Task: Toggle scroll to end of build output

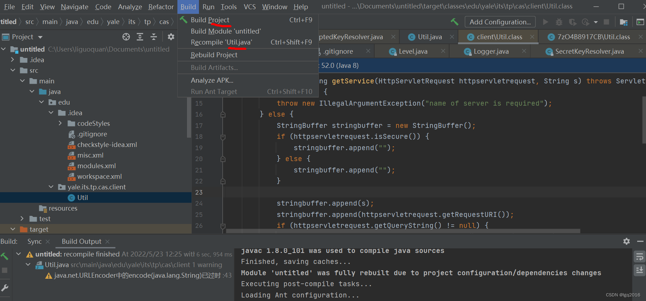Action: (x=639, y=271)
